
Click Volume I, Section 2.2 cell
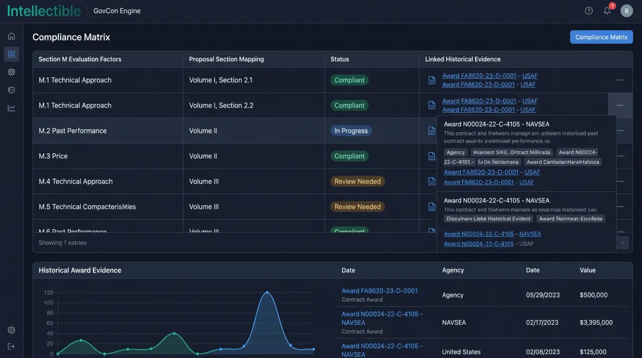(221, 106)
